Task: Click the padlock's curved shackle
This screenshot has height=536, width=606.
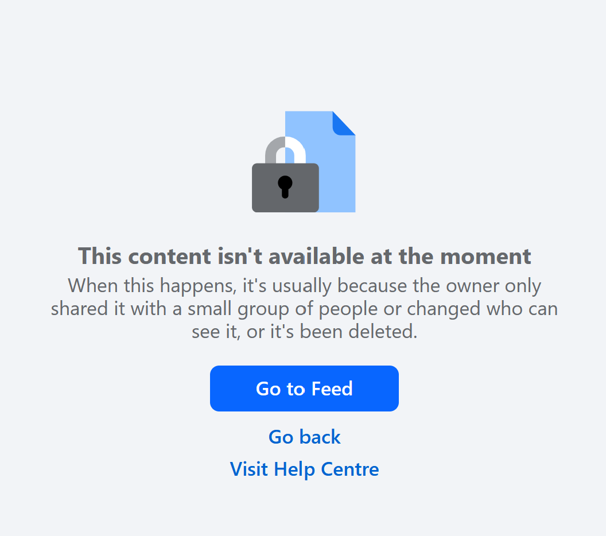Action: (x=285, y=150)
